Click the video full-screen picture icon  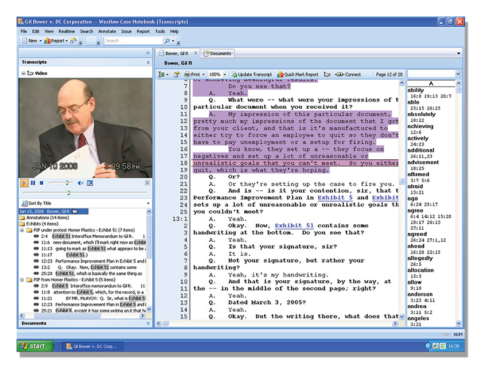pyautogui.click(x=89, y=183)
